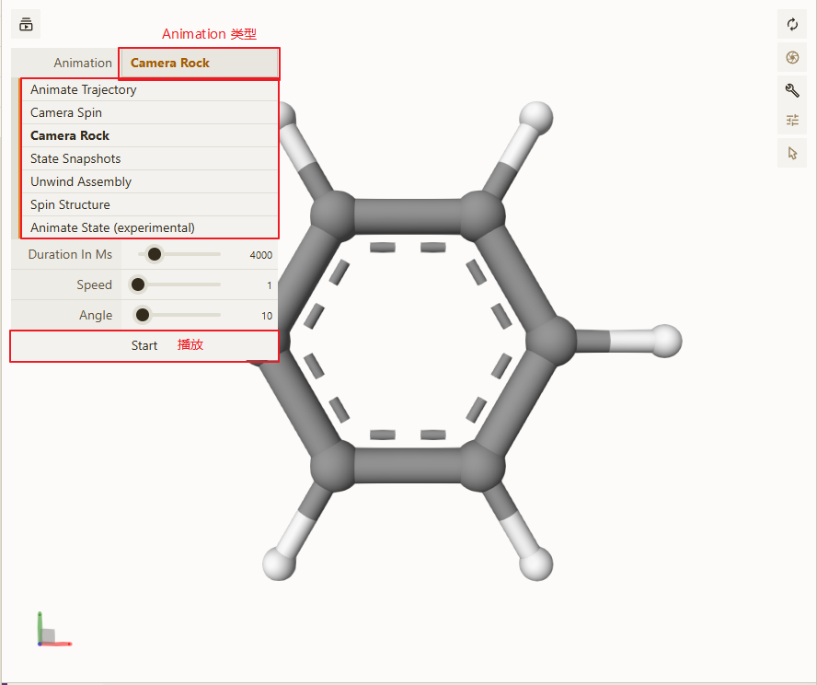Choose Unwind Assembly animation
The image size is (817, 685).
(x=150, y=181)
